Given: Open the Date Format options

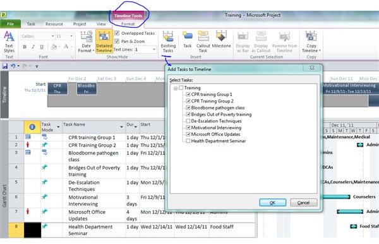Looking at the screenshot, I should point(86,42).
